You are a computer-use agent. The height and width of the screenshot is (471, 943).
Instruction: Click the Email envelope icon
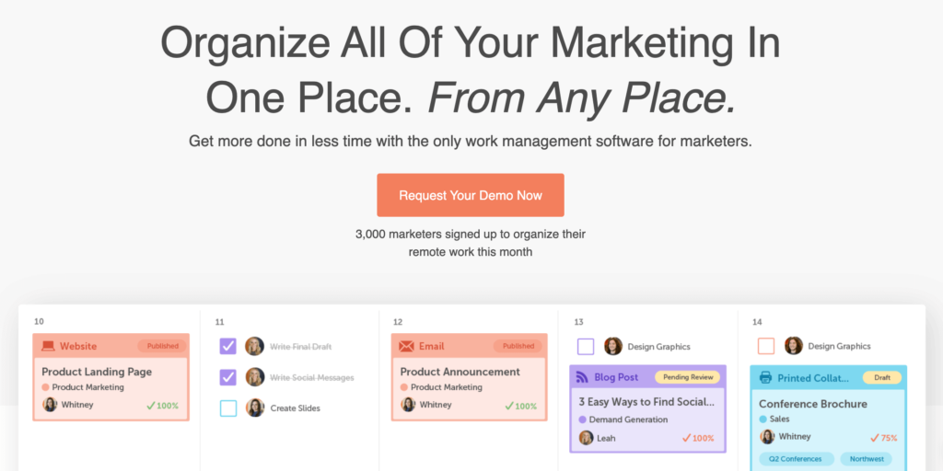coord(406,346)
